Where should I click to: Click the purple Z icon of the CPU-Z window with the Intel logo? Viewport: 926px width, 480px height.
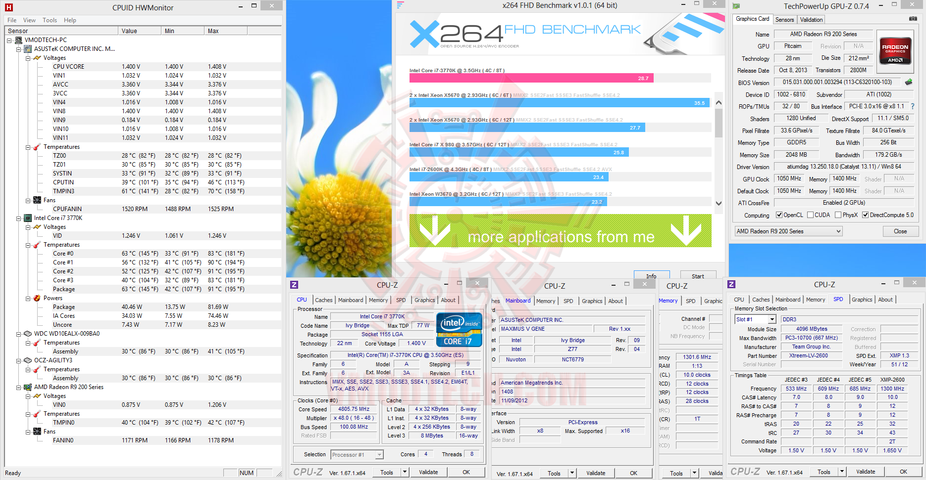coord(294,285)
